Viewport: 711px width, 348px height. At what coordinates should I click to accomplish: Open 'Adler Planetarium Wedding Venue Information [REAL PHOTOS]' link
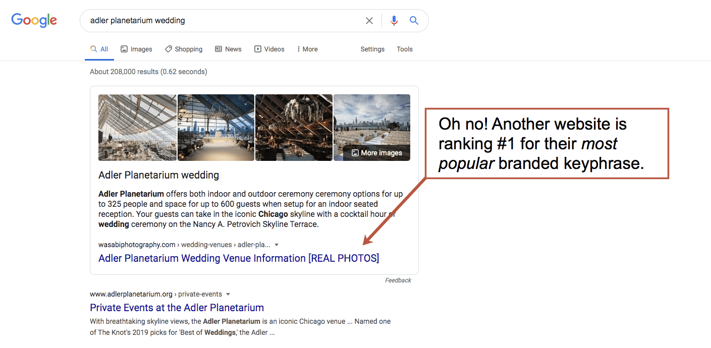(239, 258)
